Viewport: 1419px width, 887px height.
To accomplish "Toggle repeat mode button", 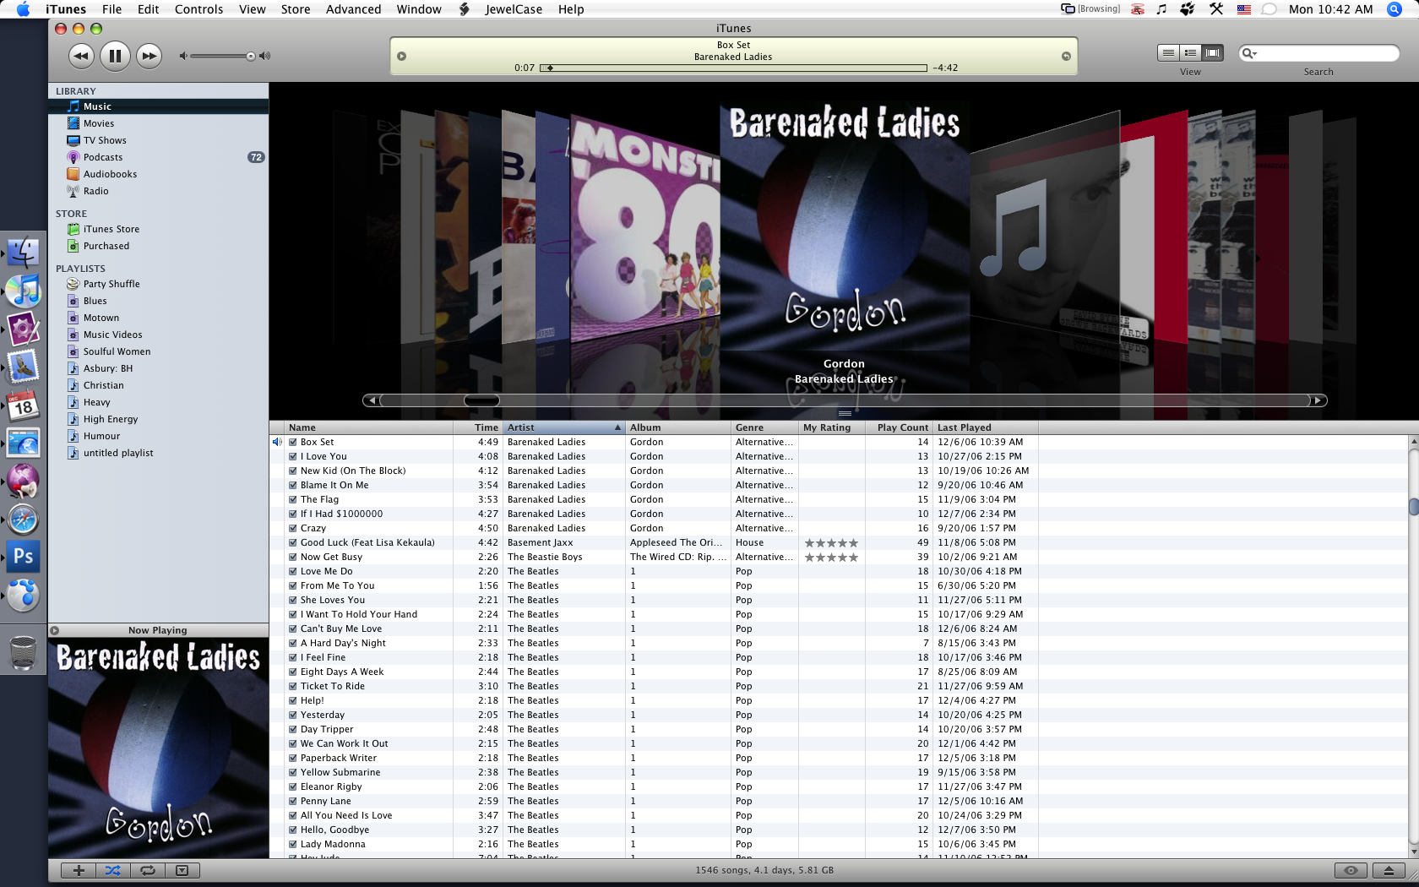I will coord(148,870).
